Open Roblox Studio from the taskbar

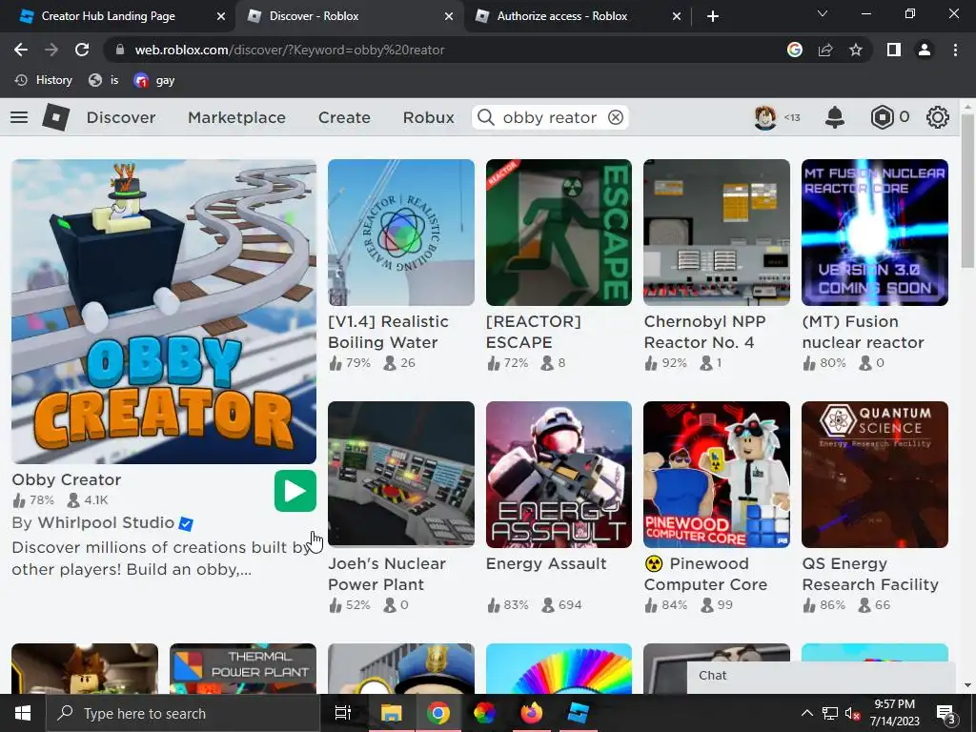coord(578,713)
